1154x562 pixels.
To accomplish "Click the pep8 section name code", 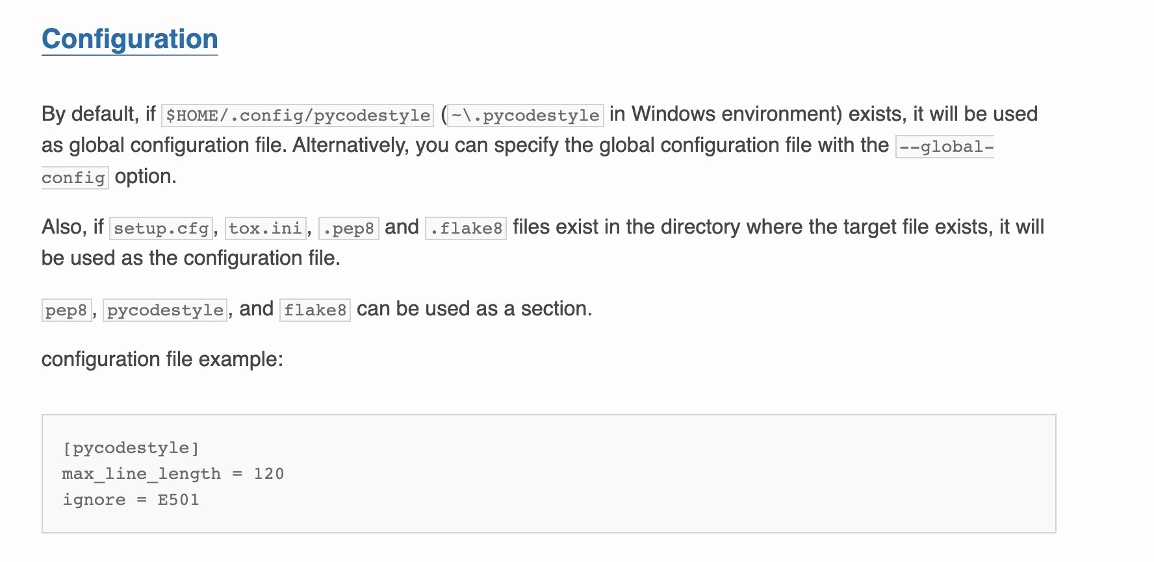I will point(66,310).
